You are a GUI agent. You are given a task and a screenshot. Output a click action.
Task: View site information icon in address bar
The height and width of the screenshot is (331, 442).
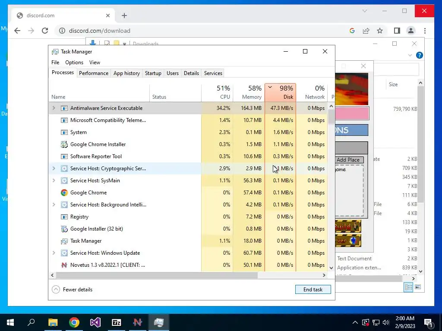click(x=62, y=31)
